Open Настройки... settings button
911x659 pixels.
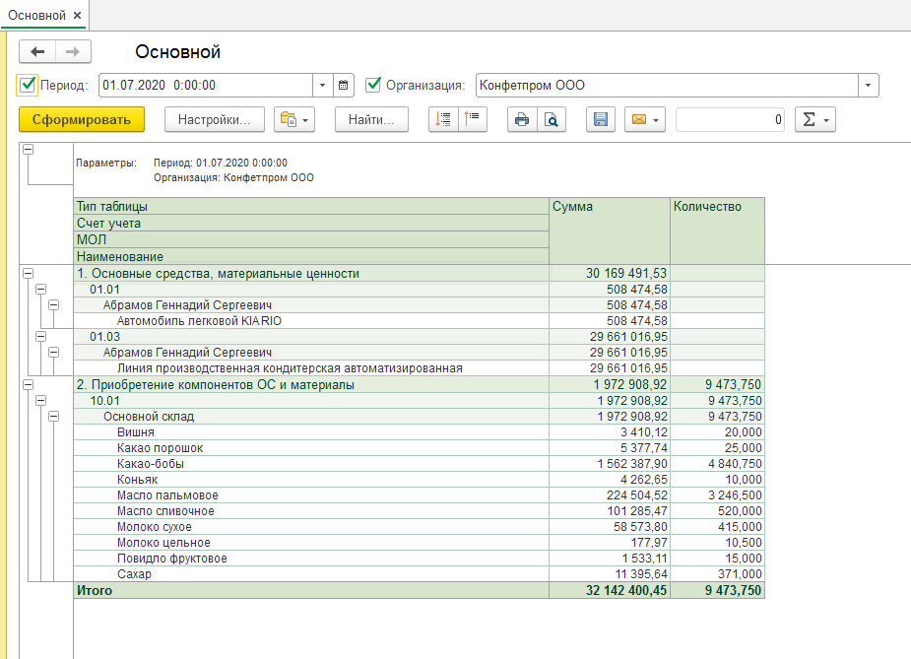[x=215, y=120]
